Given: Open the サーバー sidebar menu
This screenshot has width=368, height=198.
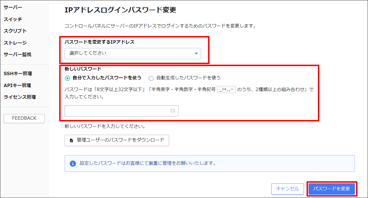Looking at the screenshot, I should pos(12,7).
